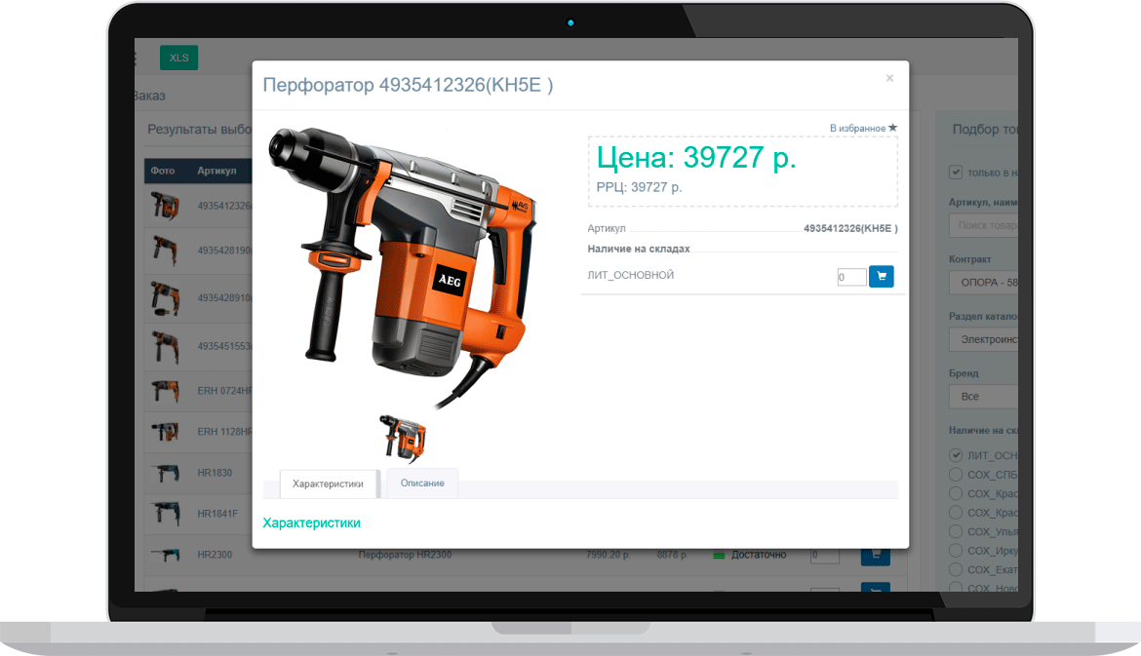Focus the Поиск товара search field

[x=983, y=225]
